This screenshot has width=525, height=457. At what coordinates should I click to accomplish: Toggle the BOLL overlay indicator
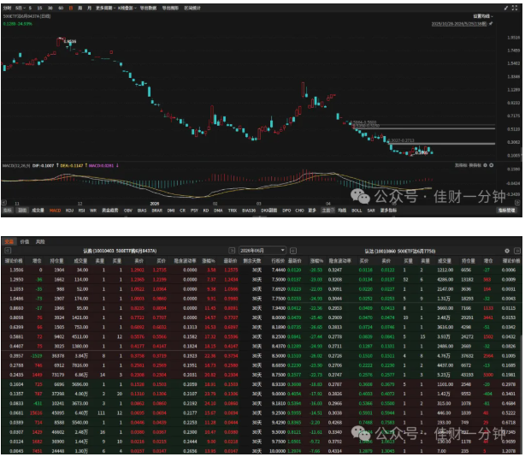click(357, 211)
